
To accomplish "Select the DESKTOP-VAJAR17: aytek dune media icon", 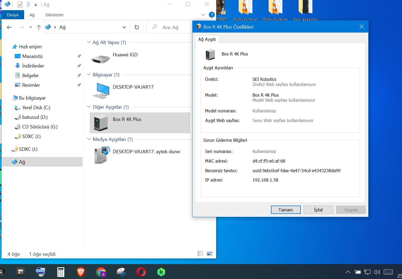I will (x=102, y=155).
